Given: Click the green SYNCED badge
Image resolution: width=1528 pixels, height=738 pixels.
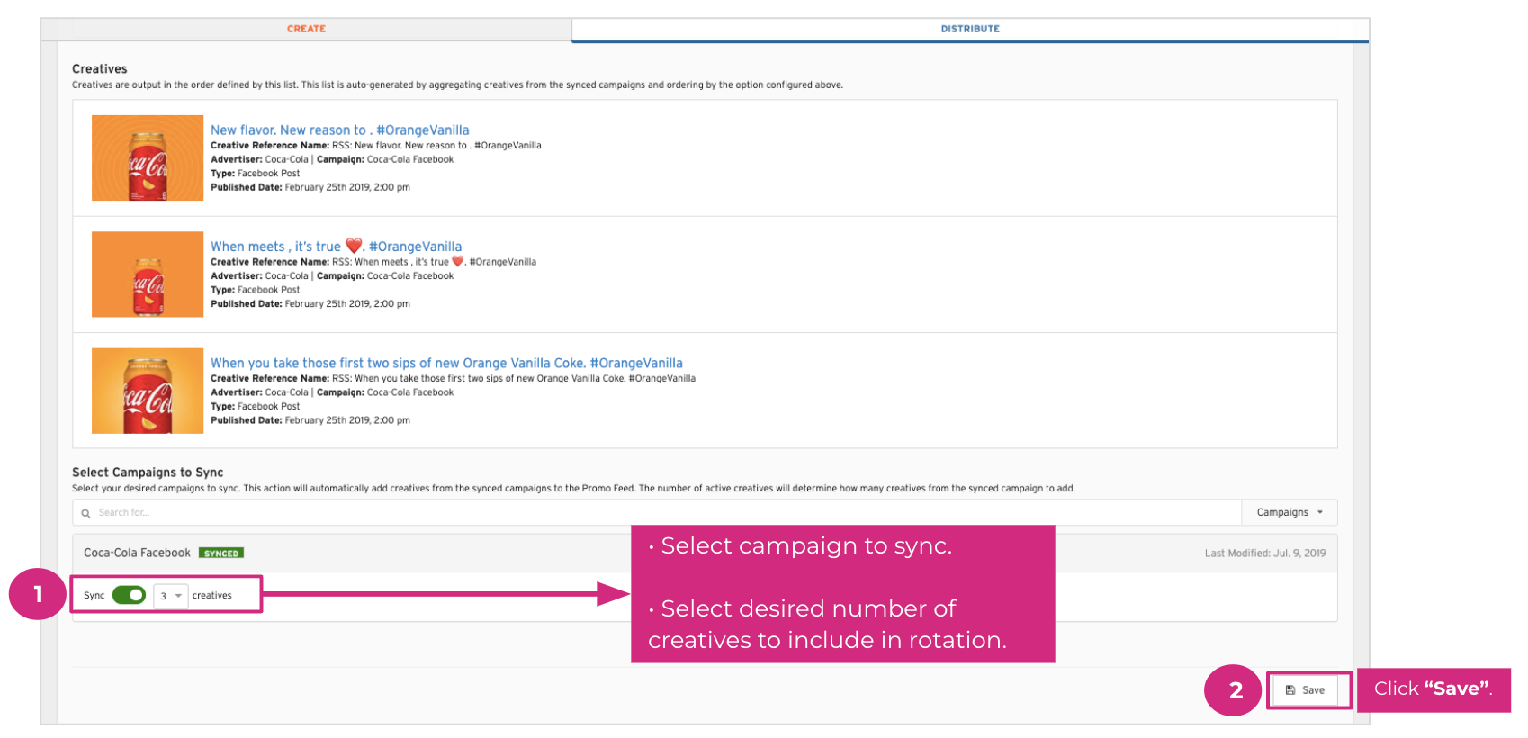Looking at the screenshot, I should tap(220, 553).
